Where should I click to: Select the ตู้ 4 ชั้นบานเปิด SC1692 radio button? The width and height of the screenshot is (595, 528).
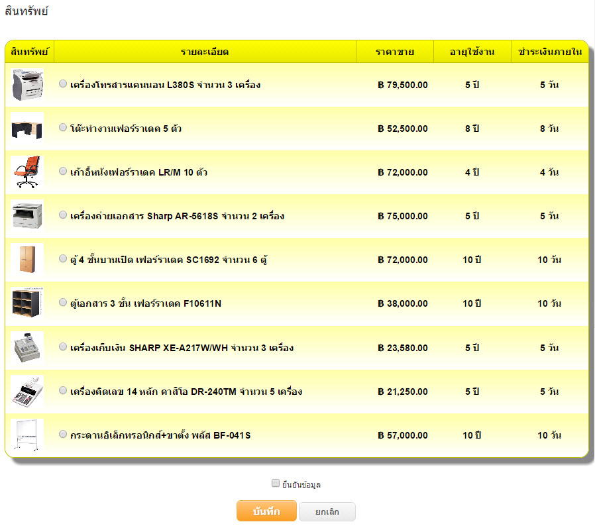(x=63, y=258)
